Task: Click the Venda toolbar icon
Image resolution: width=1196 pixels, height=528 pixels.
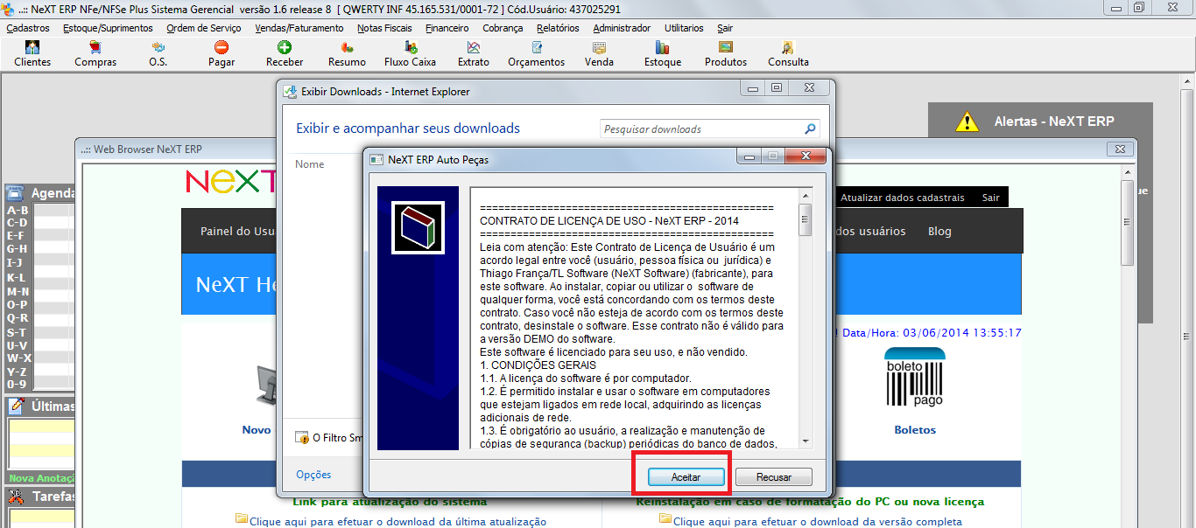Action: tap(599, 52)
